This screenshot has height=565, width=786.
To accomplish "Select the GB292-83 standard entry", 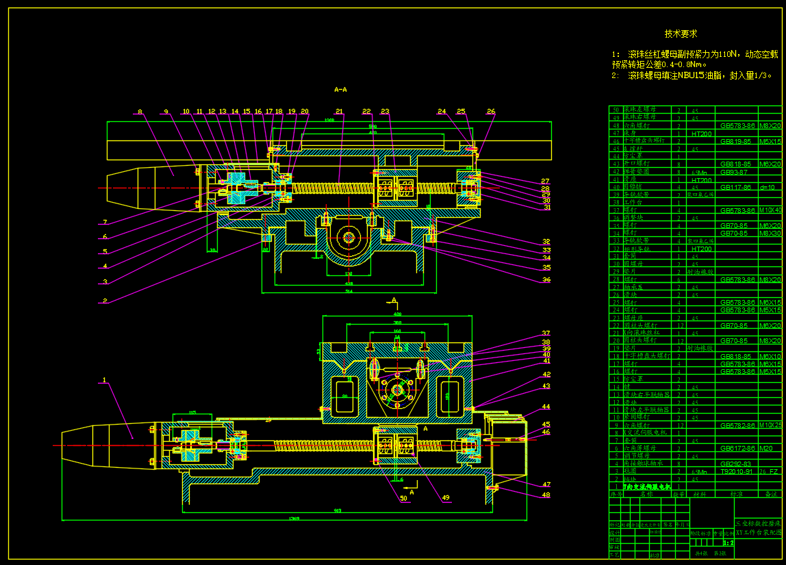I will click(736, 464).
